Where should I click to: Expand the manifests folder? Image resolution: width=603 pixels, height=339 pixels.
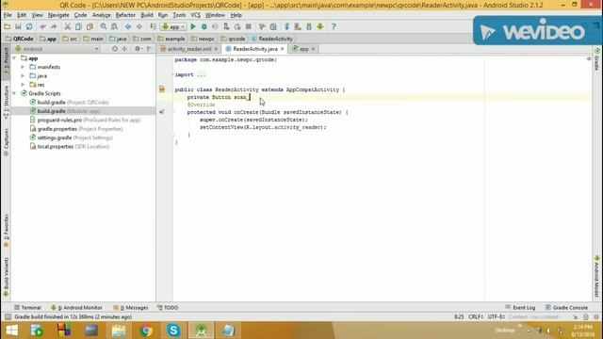point(23,67)
